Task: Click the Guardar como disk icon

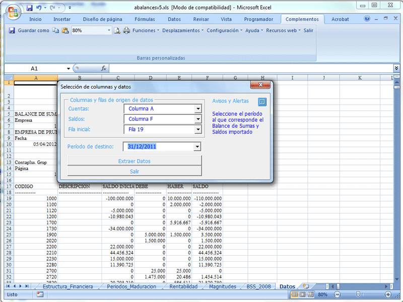Action: (12, 30)
